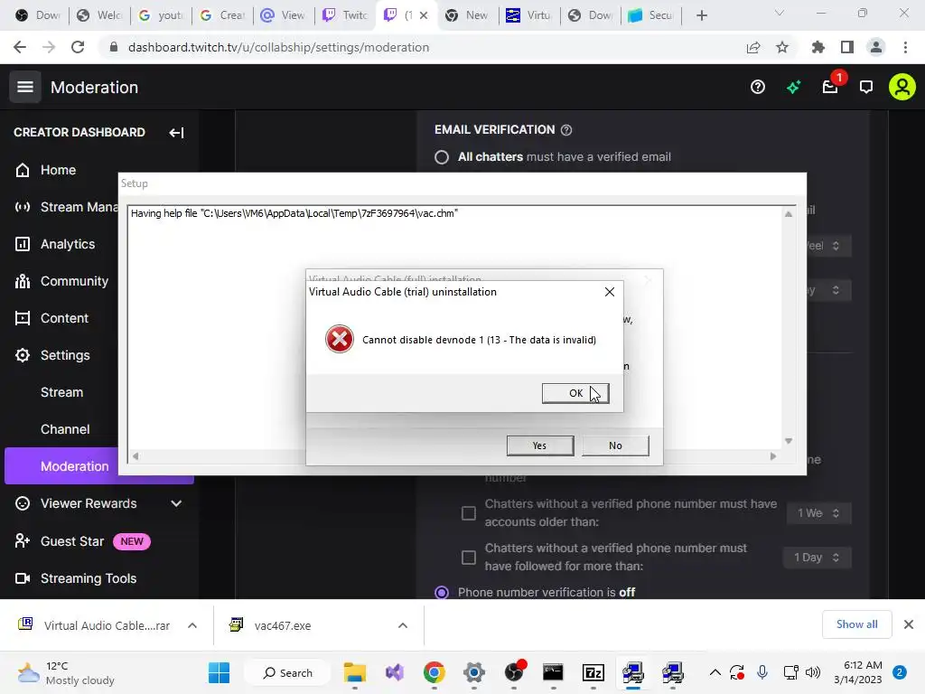Show hidden system tray icons
925x694 pixels.
click(x=715, y=672)
